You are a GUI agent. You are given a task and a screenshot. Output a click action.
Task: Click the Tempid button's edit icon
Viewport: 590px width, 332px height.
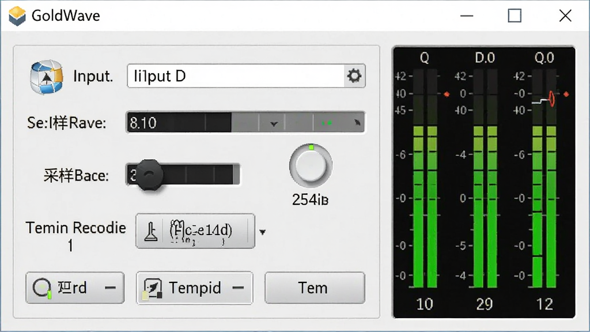(152, 289)
